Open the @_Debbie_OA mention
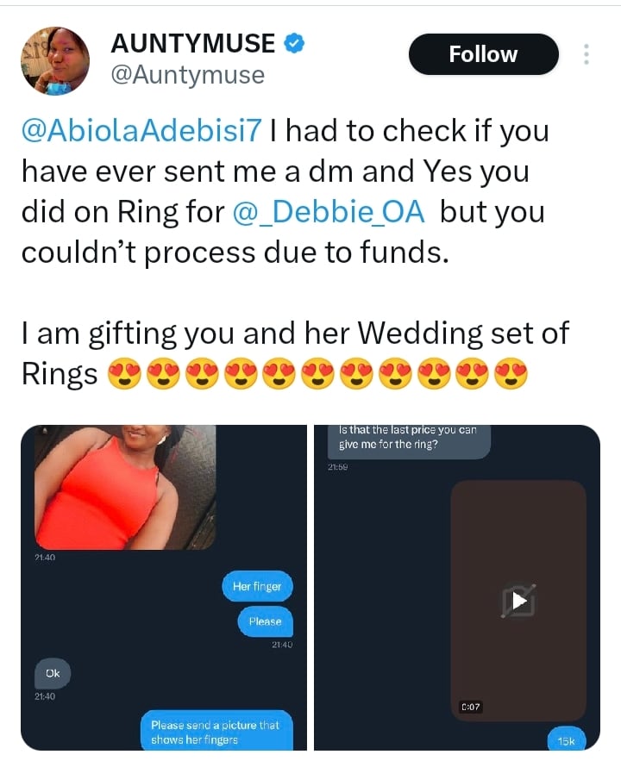 pyautogui.click(x=329, y=213)
